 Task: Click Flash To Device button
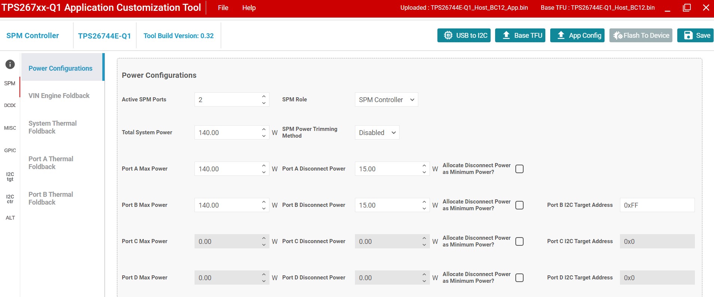(641, 36)
